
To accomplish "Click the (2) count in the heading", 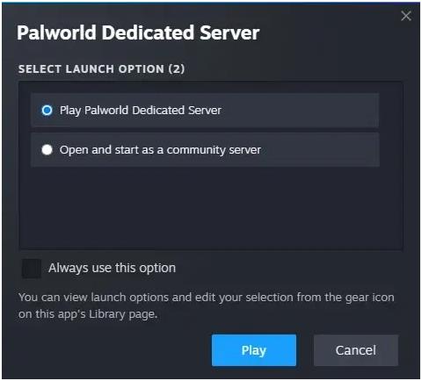I will pyautogui.click(x=177, y=69).
